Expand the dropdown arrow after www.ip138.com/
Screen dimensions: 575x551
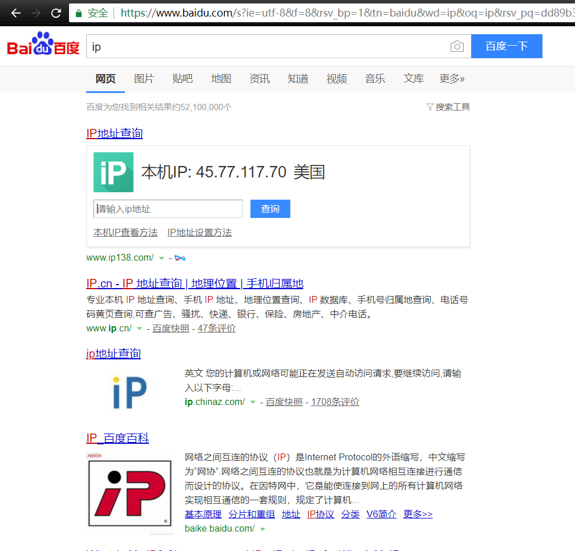coord(161,258)
